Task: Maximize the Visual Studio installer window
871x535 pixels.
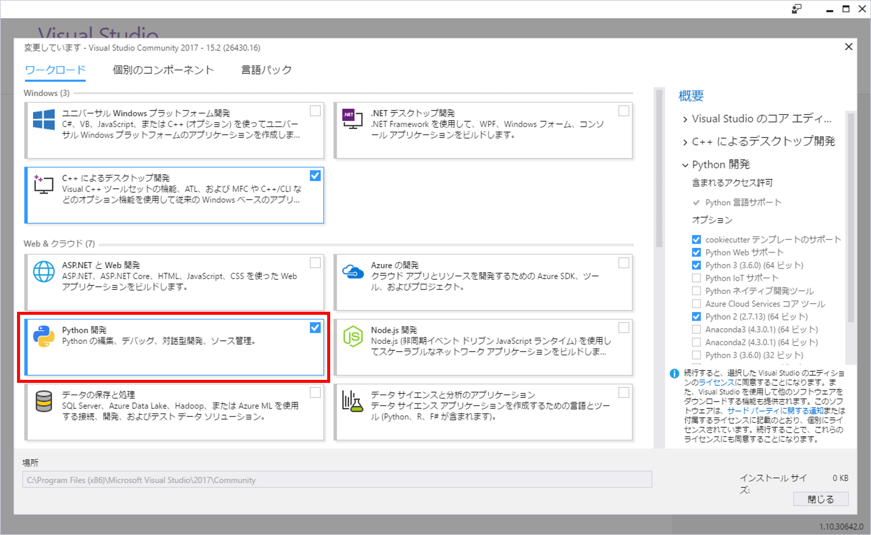Action: pyautogui.click(x=846, y=9)
